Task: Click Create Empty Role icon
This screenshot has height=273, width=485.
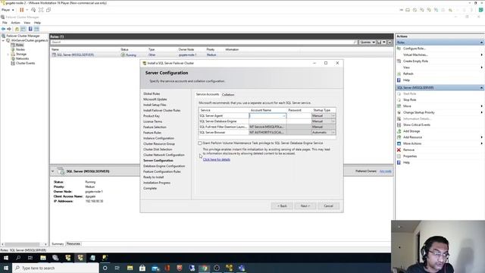Action: pos(399,61)
